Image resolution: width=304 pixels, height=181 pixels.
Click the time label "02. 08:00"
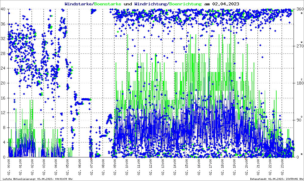pyautogui.click(x=103, y=167)
